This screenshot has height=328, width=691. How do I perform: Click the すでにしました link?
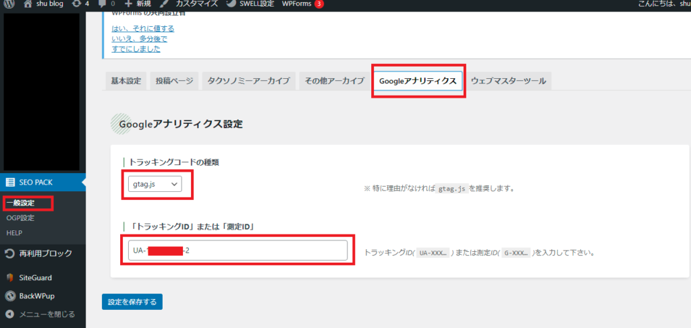point(136,48)
